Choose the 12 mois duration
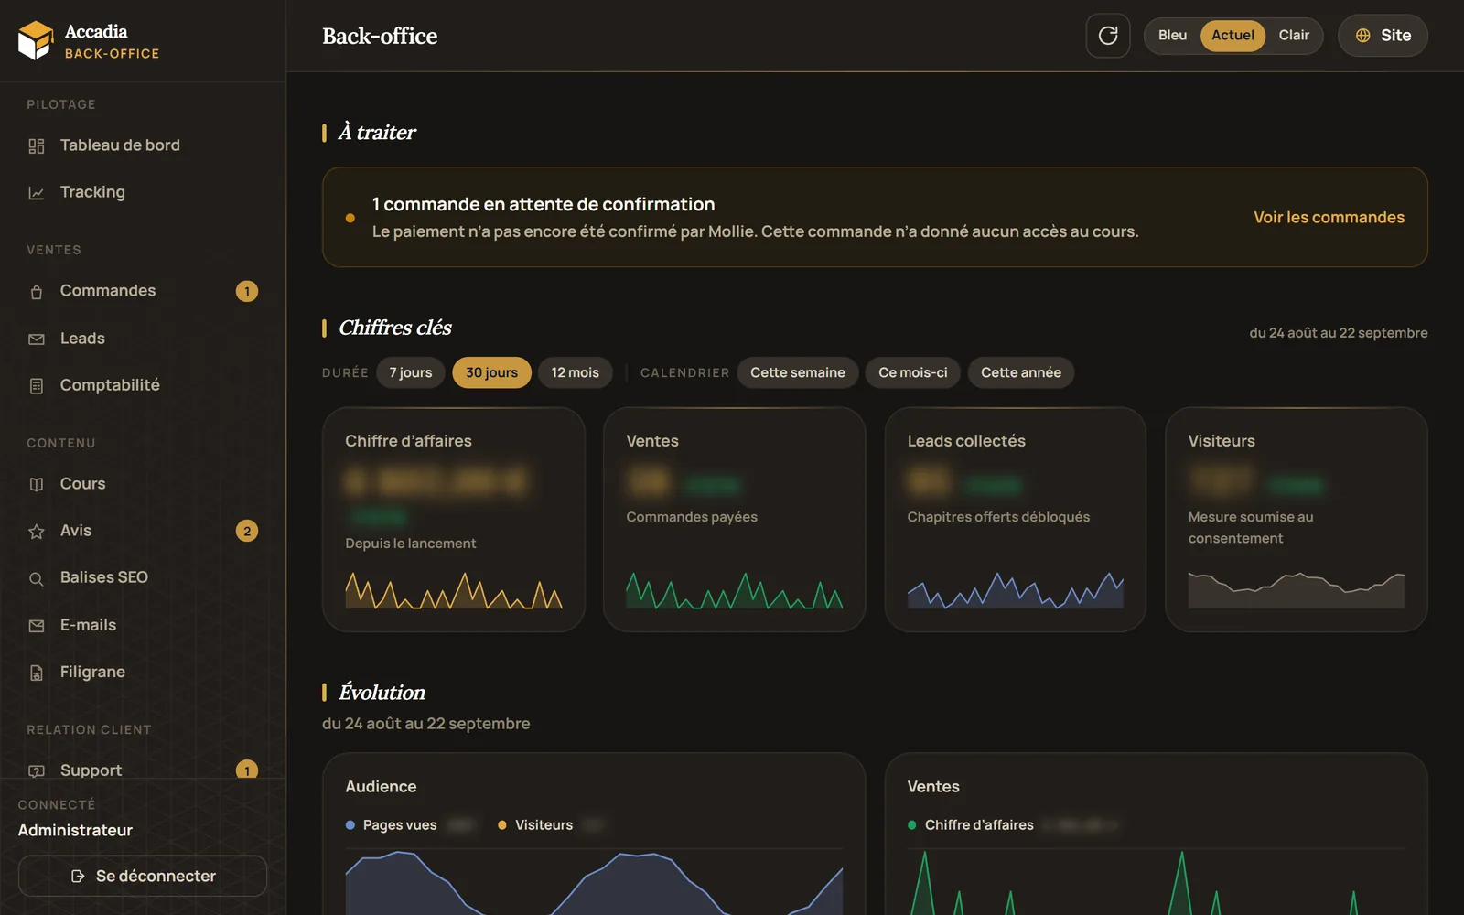The width and height of the screenshot is (1464, 915). coord(576,372)
